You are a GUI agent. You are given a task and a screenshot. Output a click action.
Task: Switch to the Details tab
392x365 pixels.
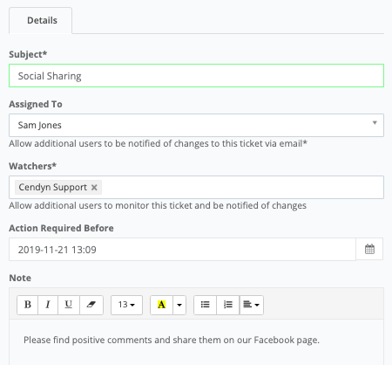pyautogui.click(x=41, y=21)
